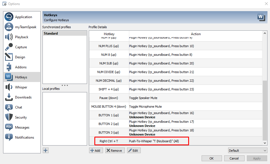Click the Capture microphone icon
270x164 pixels.
point(9,47)
